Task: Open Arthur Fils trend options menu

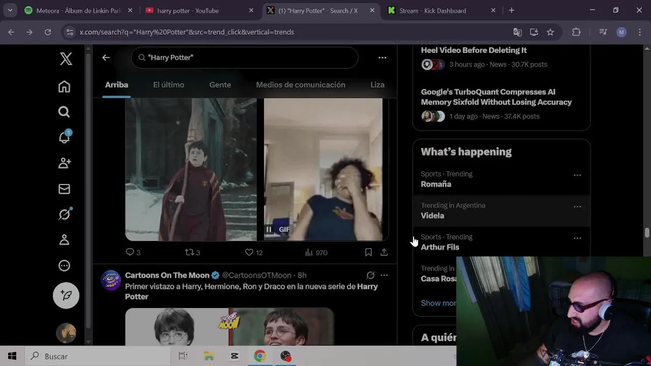Action: point(577,238)
